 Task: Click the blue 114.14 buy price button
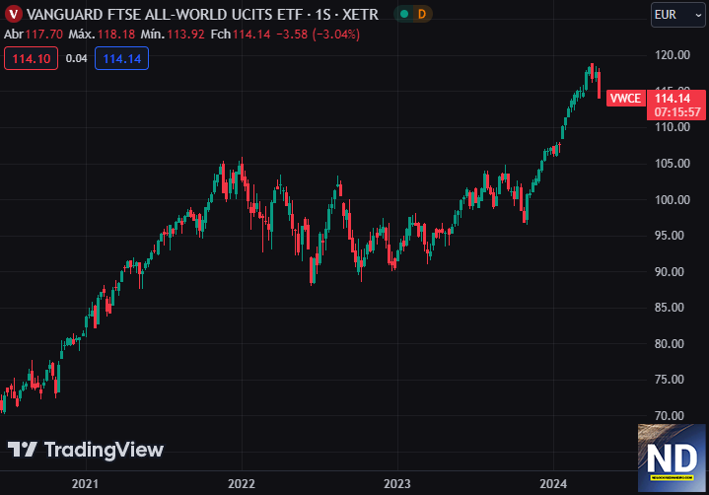point(121,58)
